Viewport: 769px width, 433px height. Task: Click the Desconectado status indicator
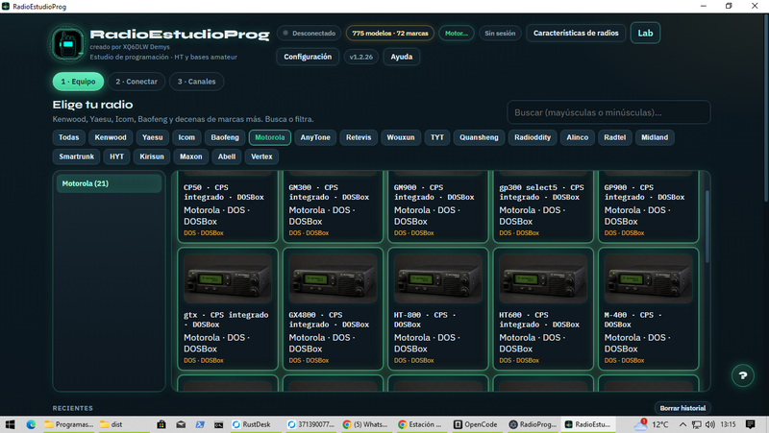click(310, 34)
